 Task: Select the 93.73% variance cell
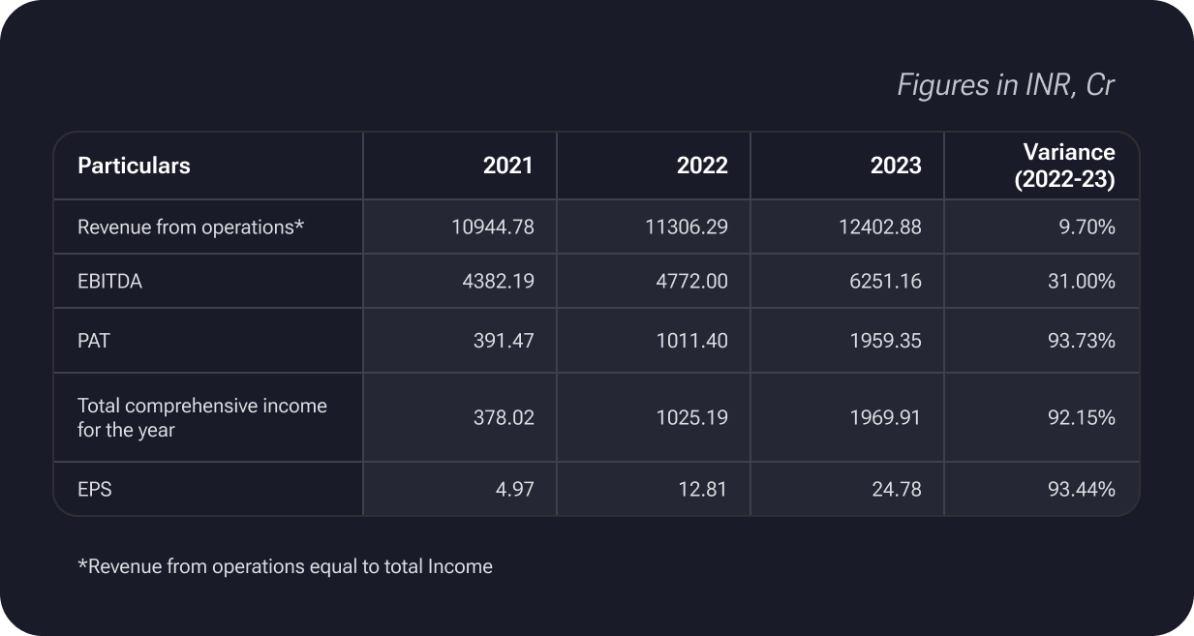[x=1081, y=341]
